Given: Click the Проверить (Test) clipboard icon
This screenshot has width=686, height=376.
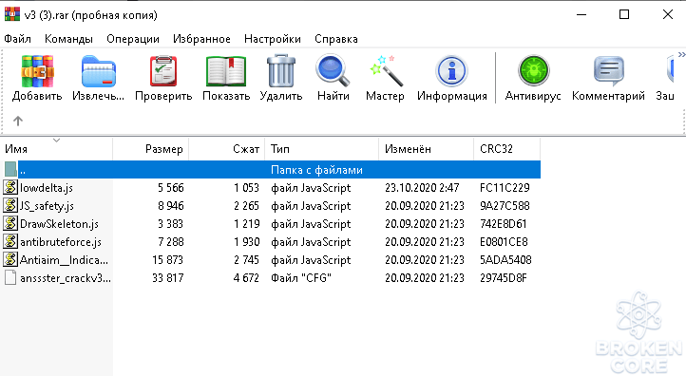Looking at the screenshot, I should pos(163,71).
